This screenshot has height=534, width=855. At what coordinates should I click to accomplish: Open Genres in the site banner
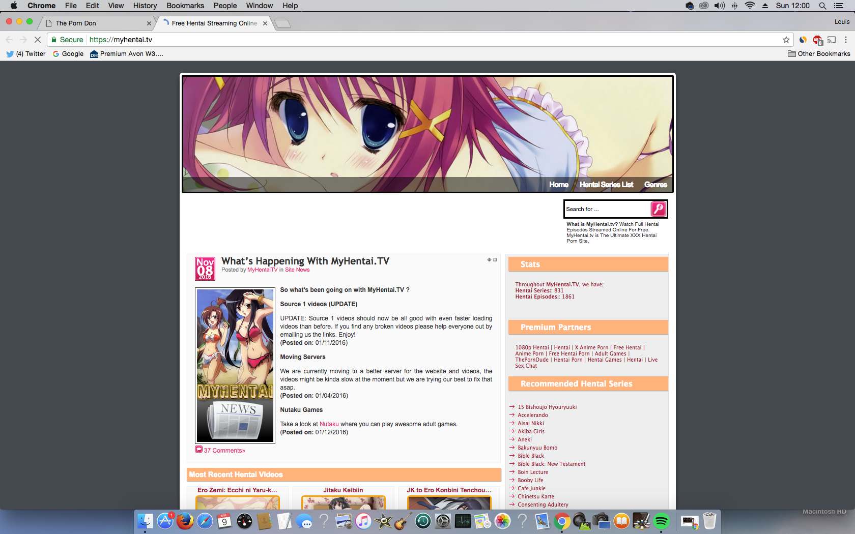655,185
